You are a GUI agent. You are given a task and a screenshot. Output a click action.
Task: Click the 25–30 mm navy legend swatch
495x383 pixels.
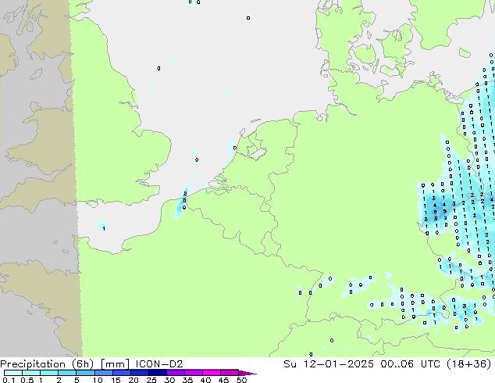tap(157, 373)
